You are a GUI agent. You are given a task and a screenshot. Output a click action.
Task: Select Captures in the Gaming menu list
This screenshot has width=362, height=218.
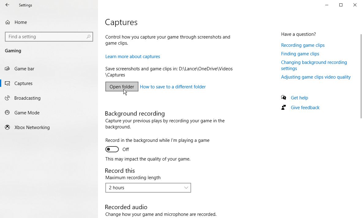(23, 83)
